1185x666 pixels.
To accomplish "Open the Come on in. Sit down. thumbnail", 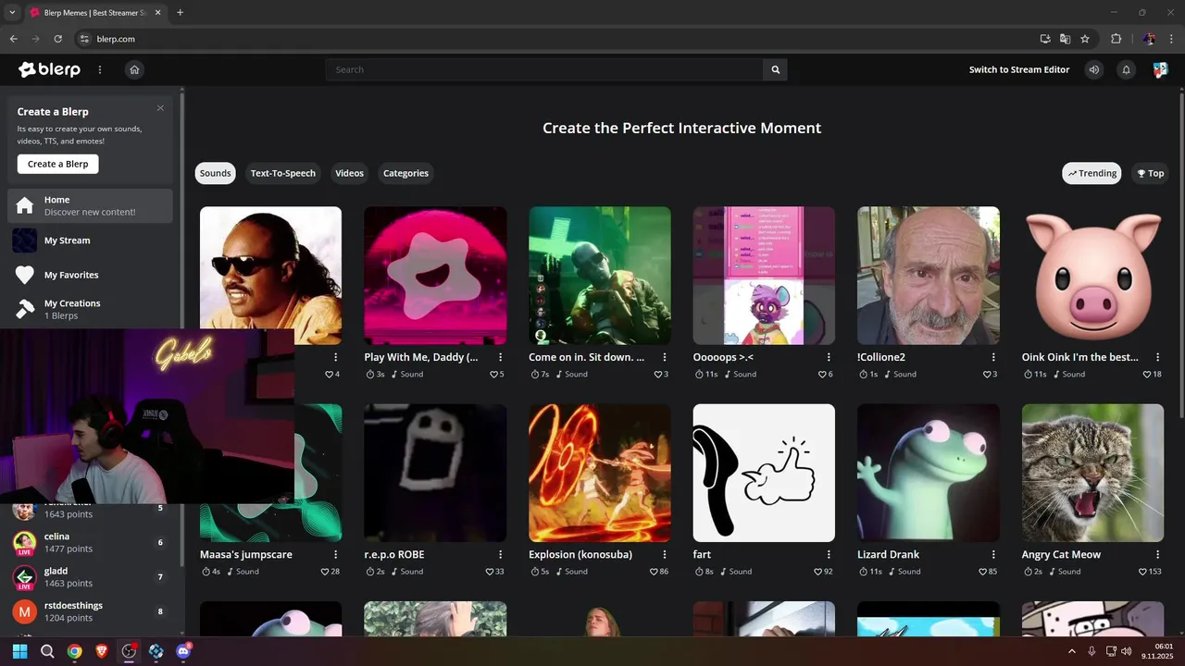I will pos(600,276).
